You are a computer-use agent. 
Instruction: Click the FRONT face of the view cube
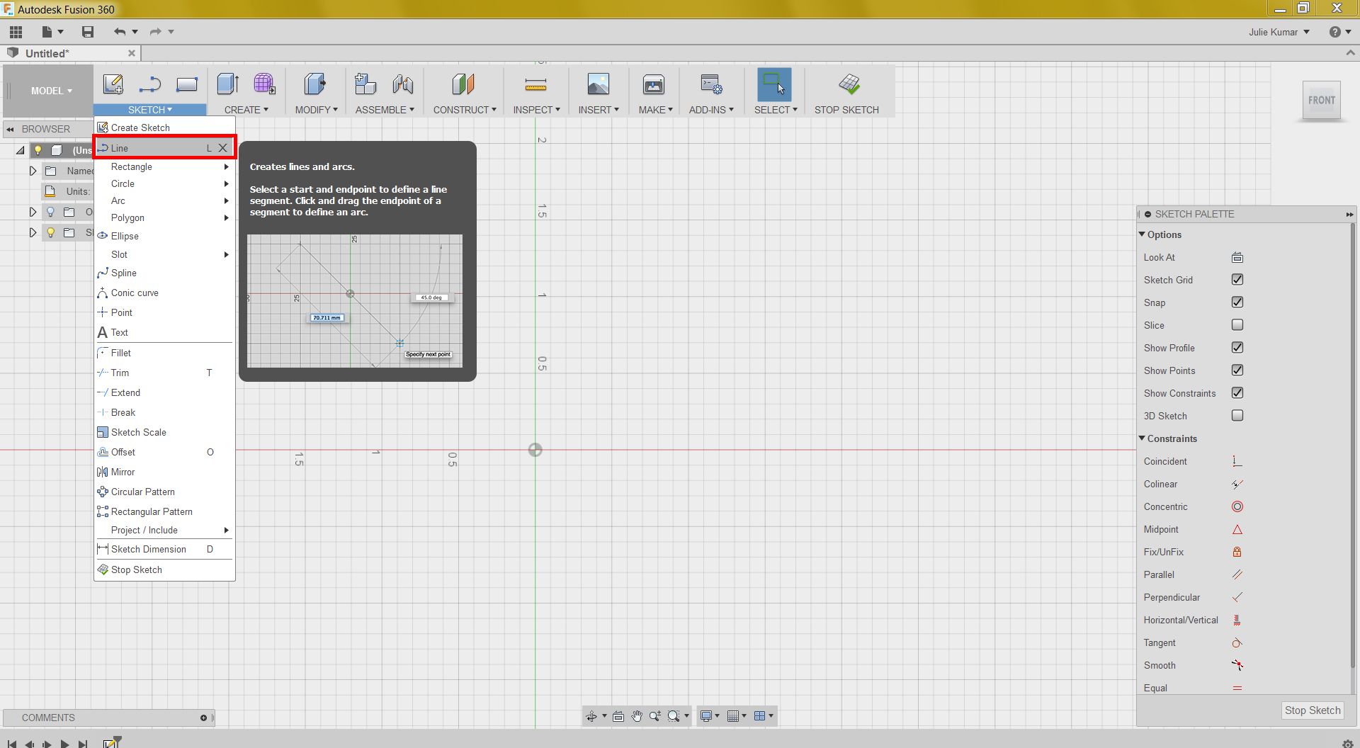1321,101
